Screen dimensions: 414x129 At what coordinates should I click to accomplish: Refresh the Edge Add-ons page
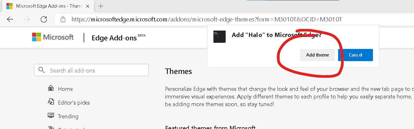[x=44, y=20]
